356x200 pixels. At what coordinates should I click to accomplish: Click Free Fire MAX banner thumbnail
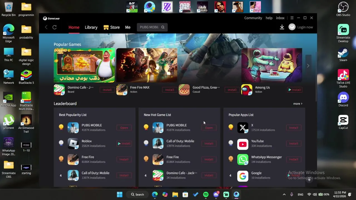(x=147, y=65)
